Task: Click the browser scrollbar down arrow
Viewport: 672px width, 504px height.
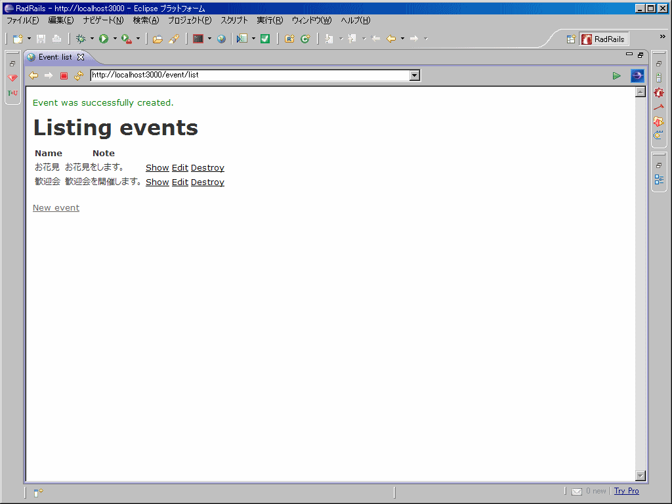Action: (x=640, y=475)
